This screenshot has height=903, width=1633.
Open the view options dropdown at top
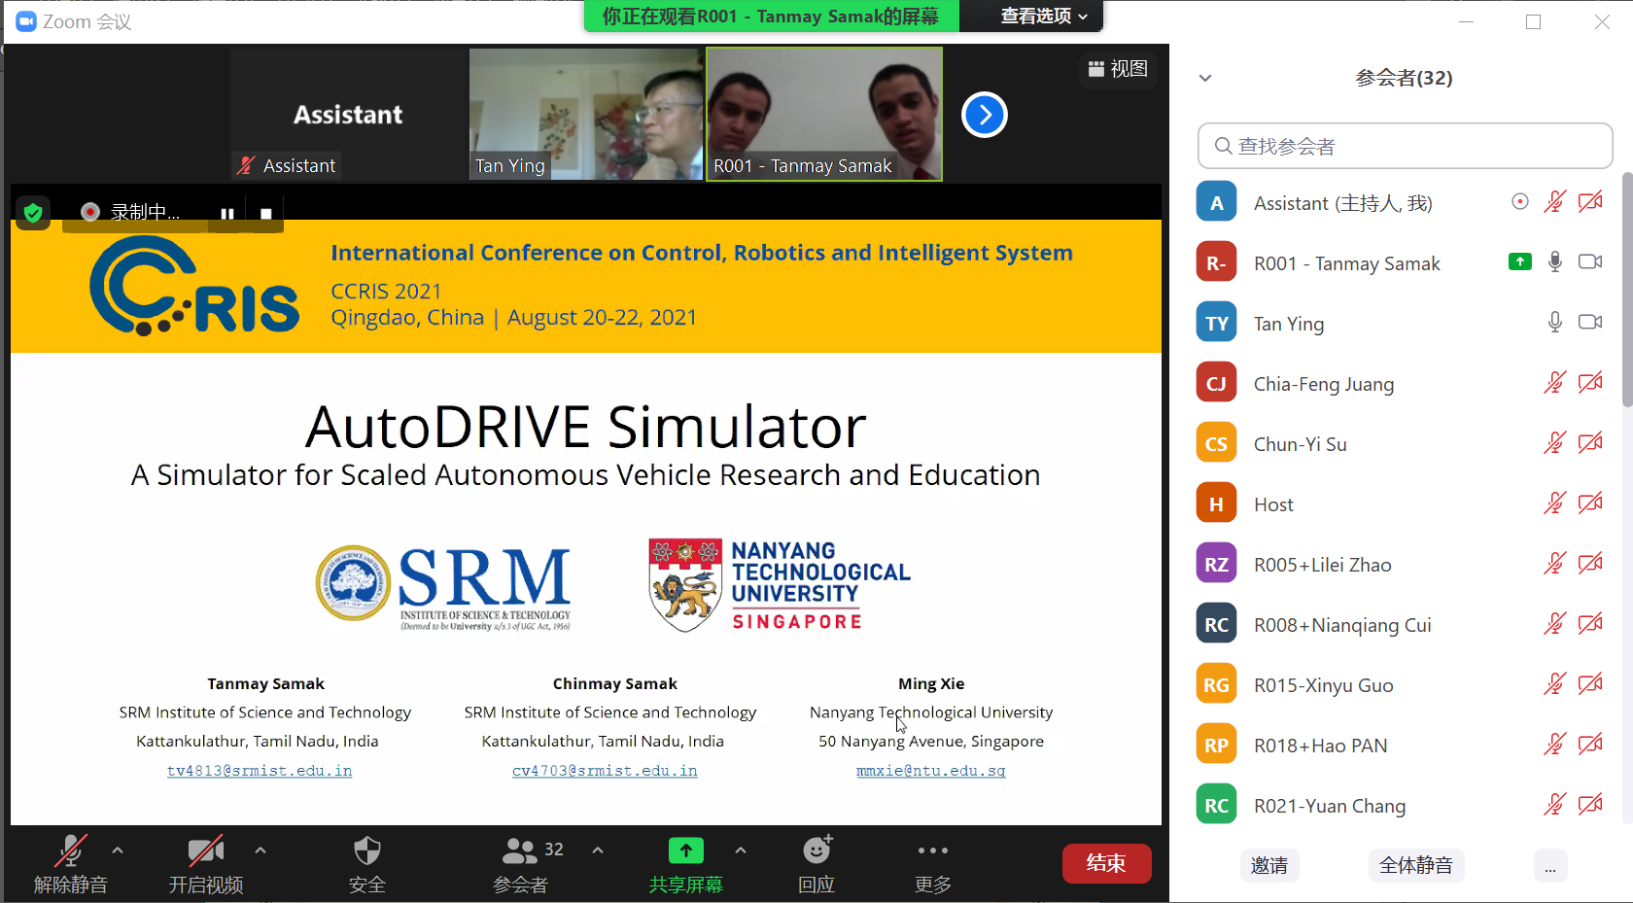coord(1043,16)
